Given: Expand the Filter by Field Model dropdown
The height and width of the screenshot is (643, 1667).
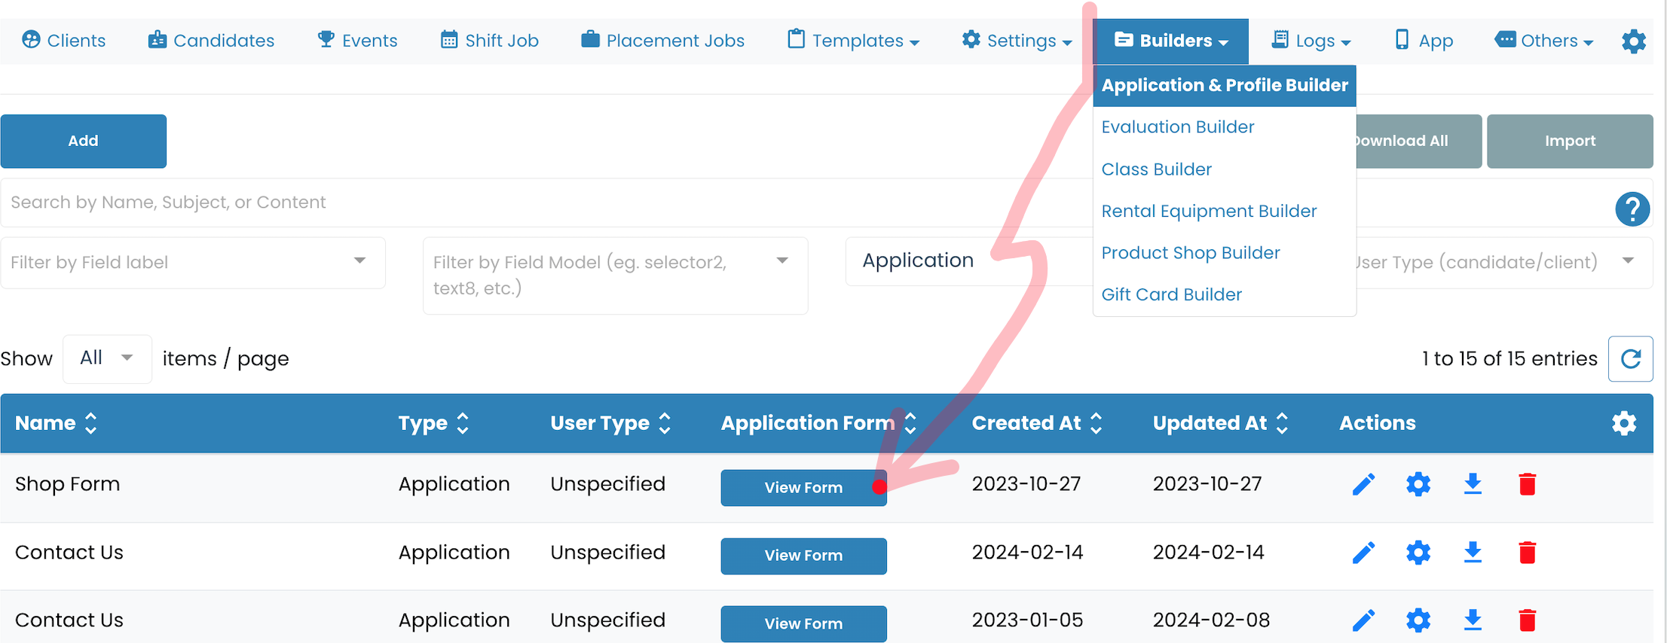Looking at the screenshot, I should [x=616, y=276].
